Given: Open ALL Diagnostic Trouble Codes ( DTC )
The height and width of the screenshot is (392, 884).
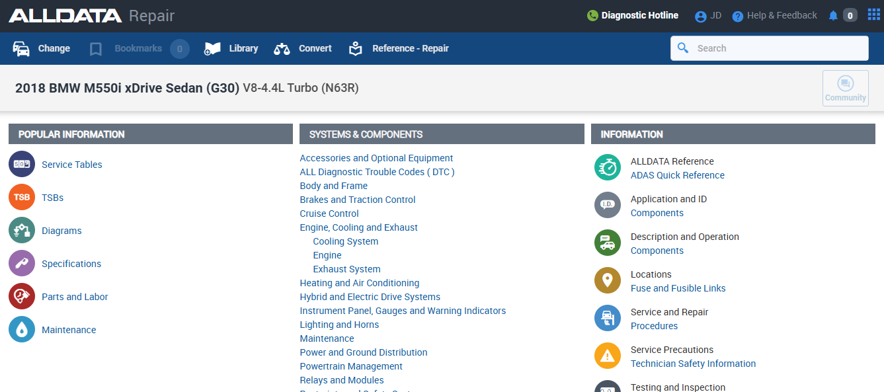Looking at the screenshot, I should tap(377, 172).
